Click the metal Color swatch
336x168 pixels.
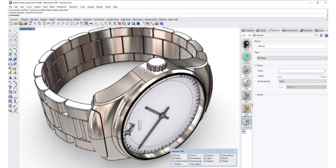[x=301, y=71]
